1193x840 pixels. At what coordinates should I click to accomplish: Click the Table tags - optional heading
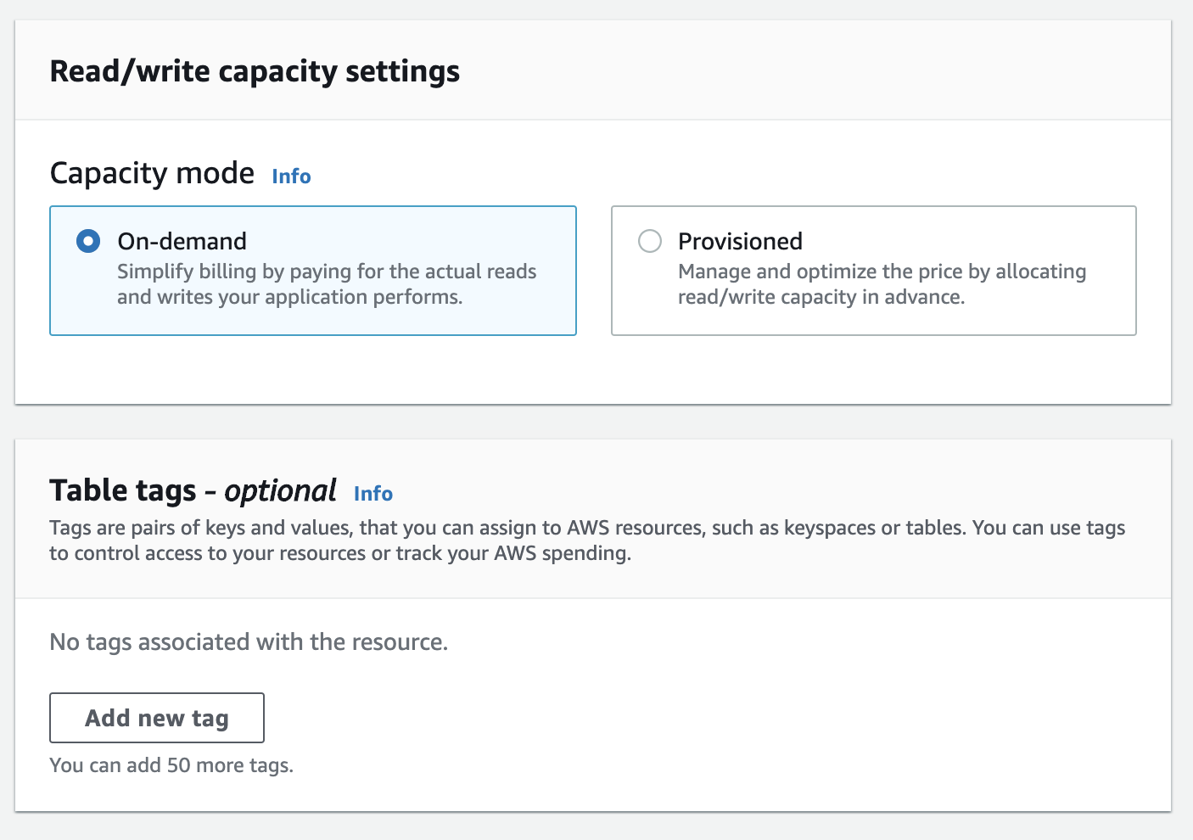193,490
